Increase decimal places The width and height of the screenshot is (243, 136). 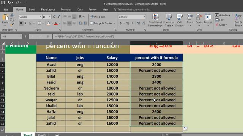(139, 23)
